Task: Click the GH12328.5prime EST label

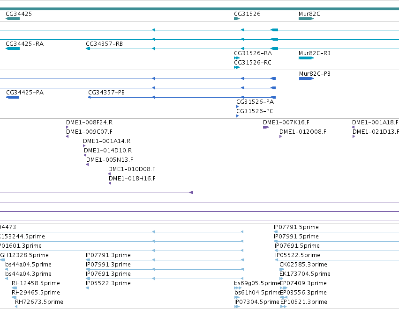Action: click(x=24, y=255)
